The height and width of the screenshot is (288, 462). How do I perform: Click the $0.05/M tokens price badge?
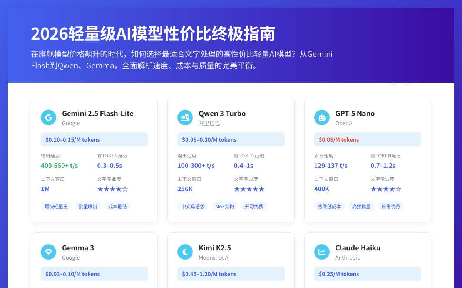point(367,139)
